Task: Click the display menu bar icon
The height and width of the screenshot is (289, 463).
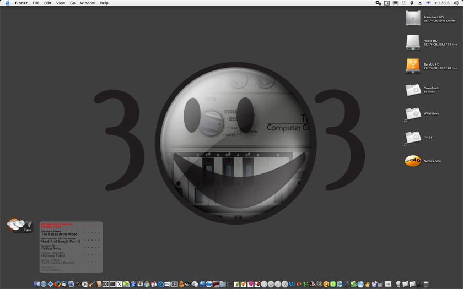Action: (395, 3)
